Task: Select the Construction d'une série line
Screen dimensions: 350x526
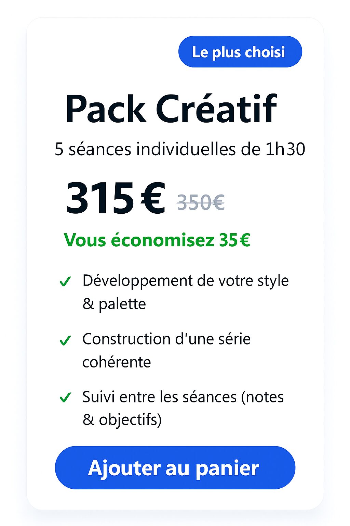Action: pyautogui.click(x=166, y=339)
